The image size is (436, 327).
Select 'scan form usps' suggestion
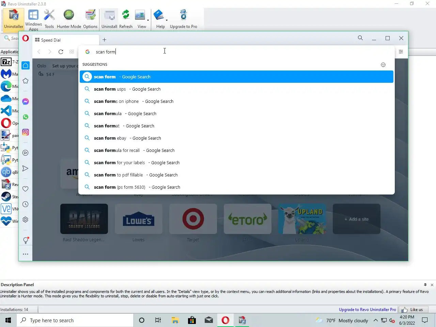(236, 89)
